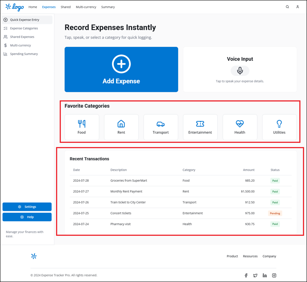Open the Facebook icon in footer
The height and width of the screenshot is (282, 307).
tap(246, 275)
